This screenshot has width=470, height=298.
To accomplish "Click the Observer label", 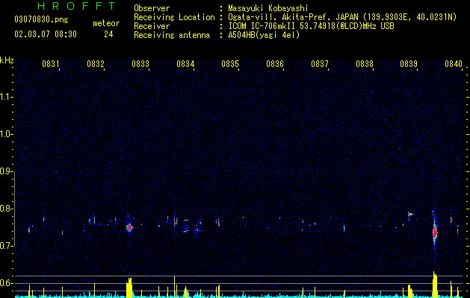I will tap(152, 8).
